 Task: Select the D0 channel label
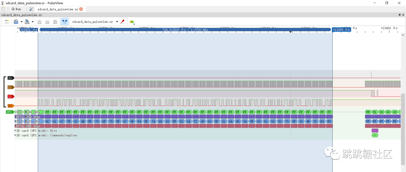[x=11, y=78]
